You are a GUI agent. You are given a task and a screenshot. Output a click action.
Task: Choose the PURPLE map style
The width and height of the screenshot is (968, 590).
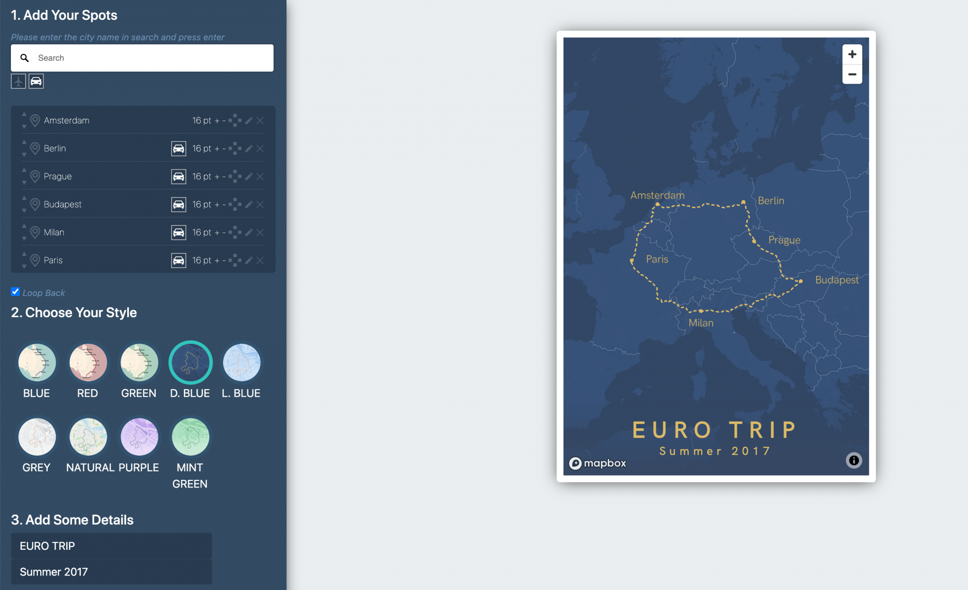pyautogui.click(x=139, y=437)
